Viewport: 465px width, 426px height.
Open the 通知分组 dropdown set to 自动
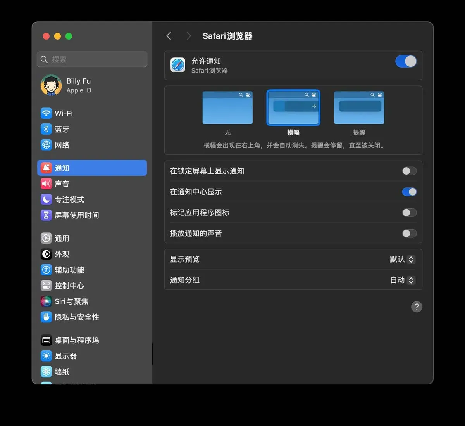click(x=403, y=280)
